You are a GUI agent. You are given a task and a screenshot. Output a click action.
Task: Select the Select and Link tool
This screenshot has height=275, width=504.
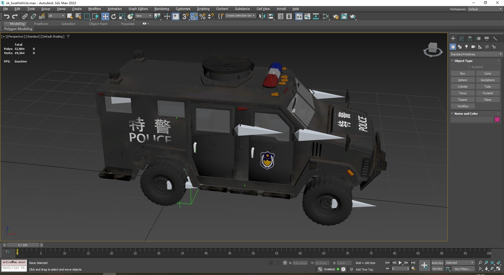click(x=25, y=16)
